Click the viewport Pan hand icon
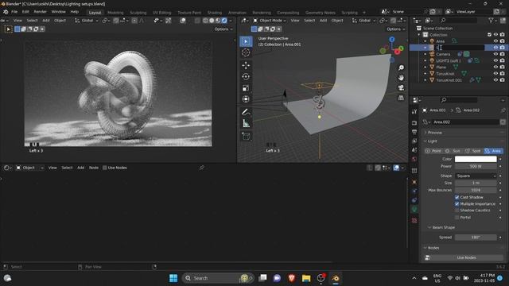 [x=401, y=78]
